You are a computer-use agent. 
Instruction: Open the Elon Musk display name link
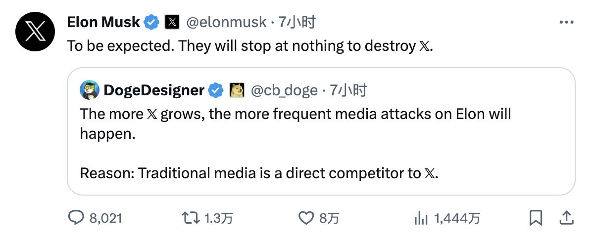(x=103, y=23)
